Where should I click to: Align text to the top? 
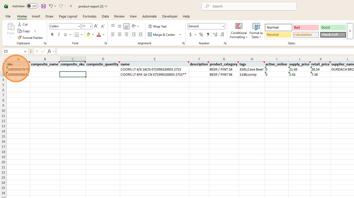click(113, 26)
